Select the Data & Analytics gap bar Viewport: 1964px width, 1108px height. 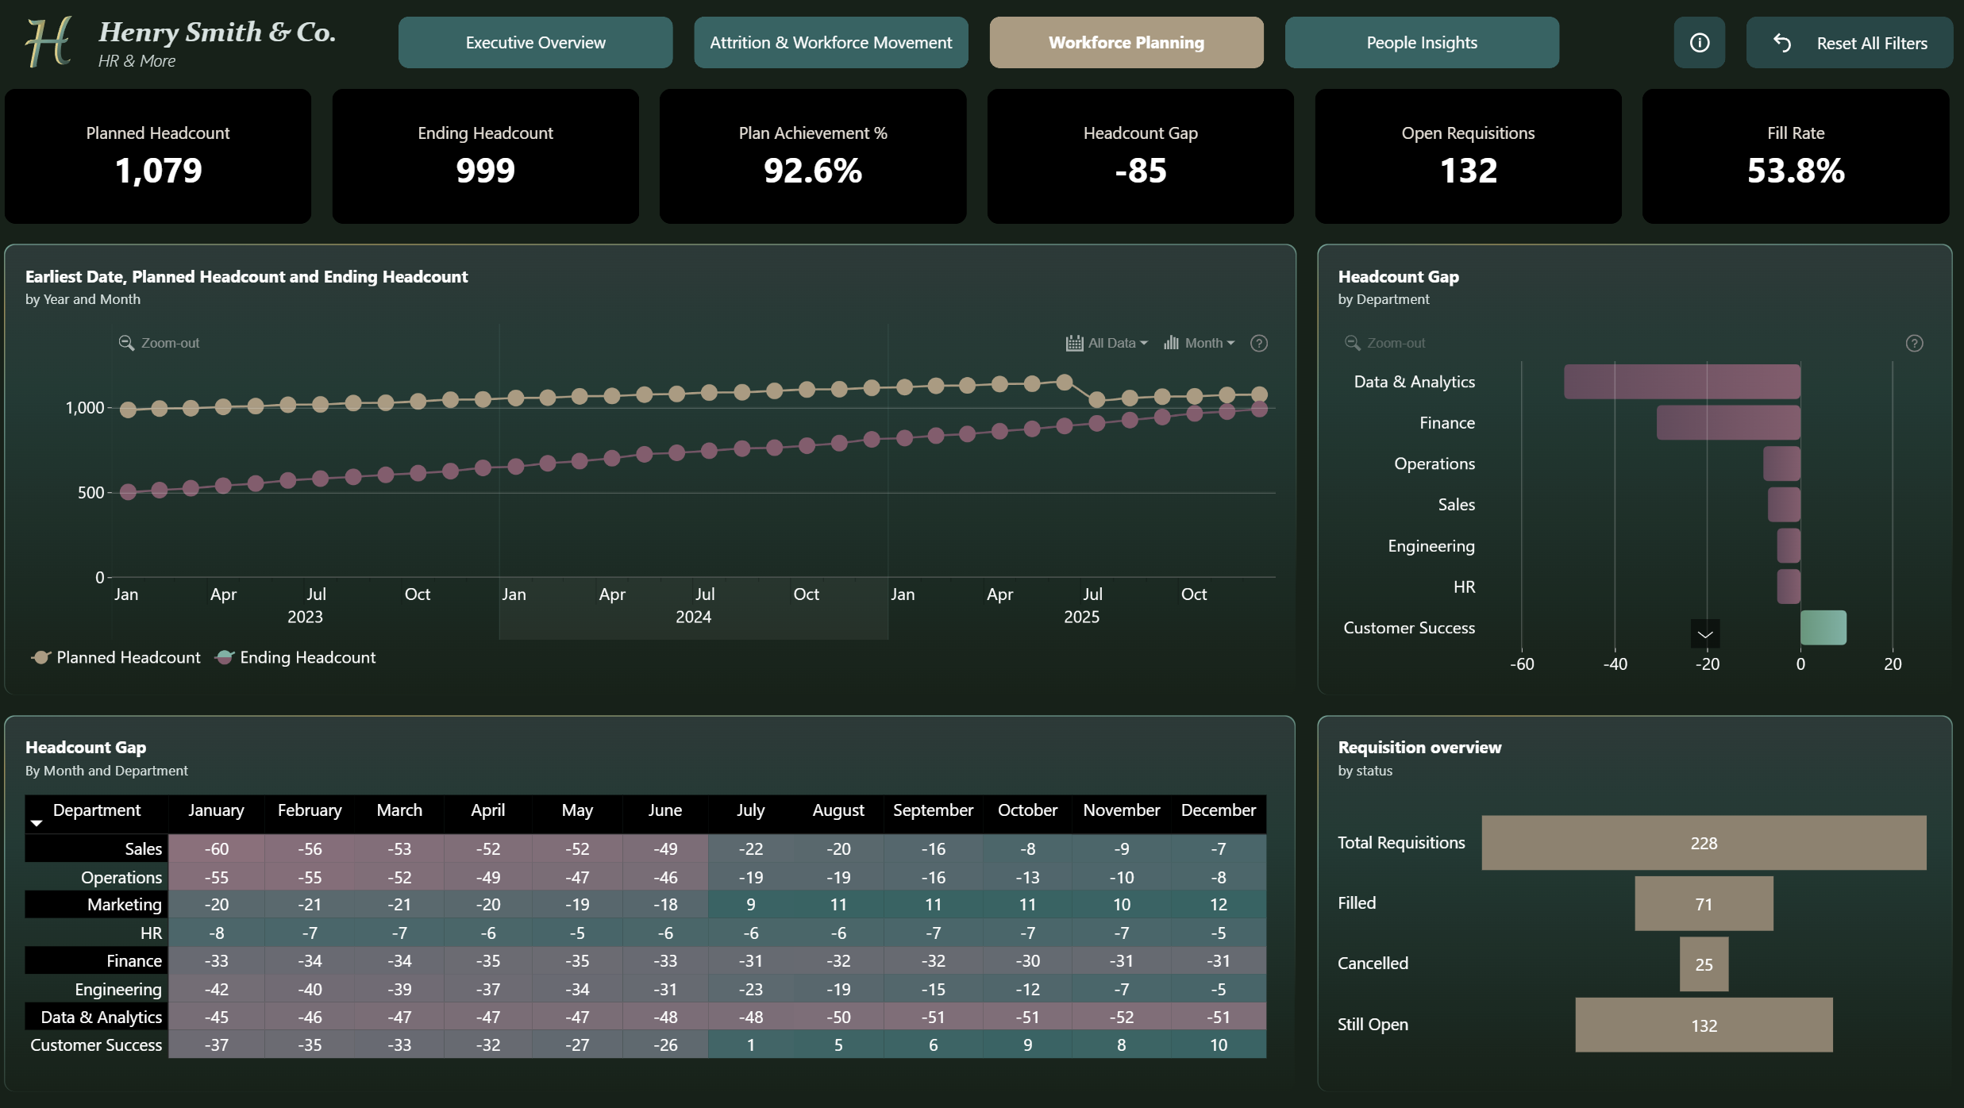[1681, 382]
